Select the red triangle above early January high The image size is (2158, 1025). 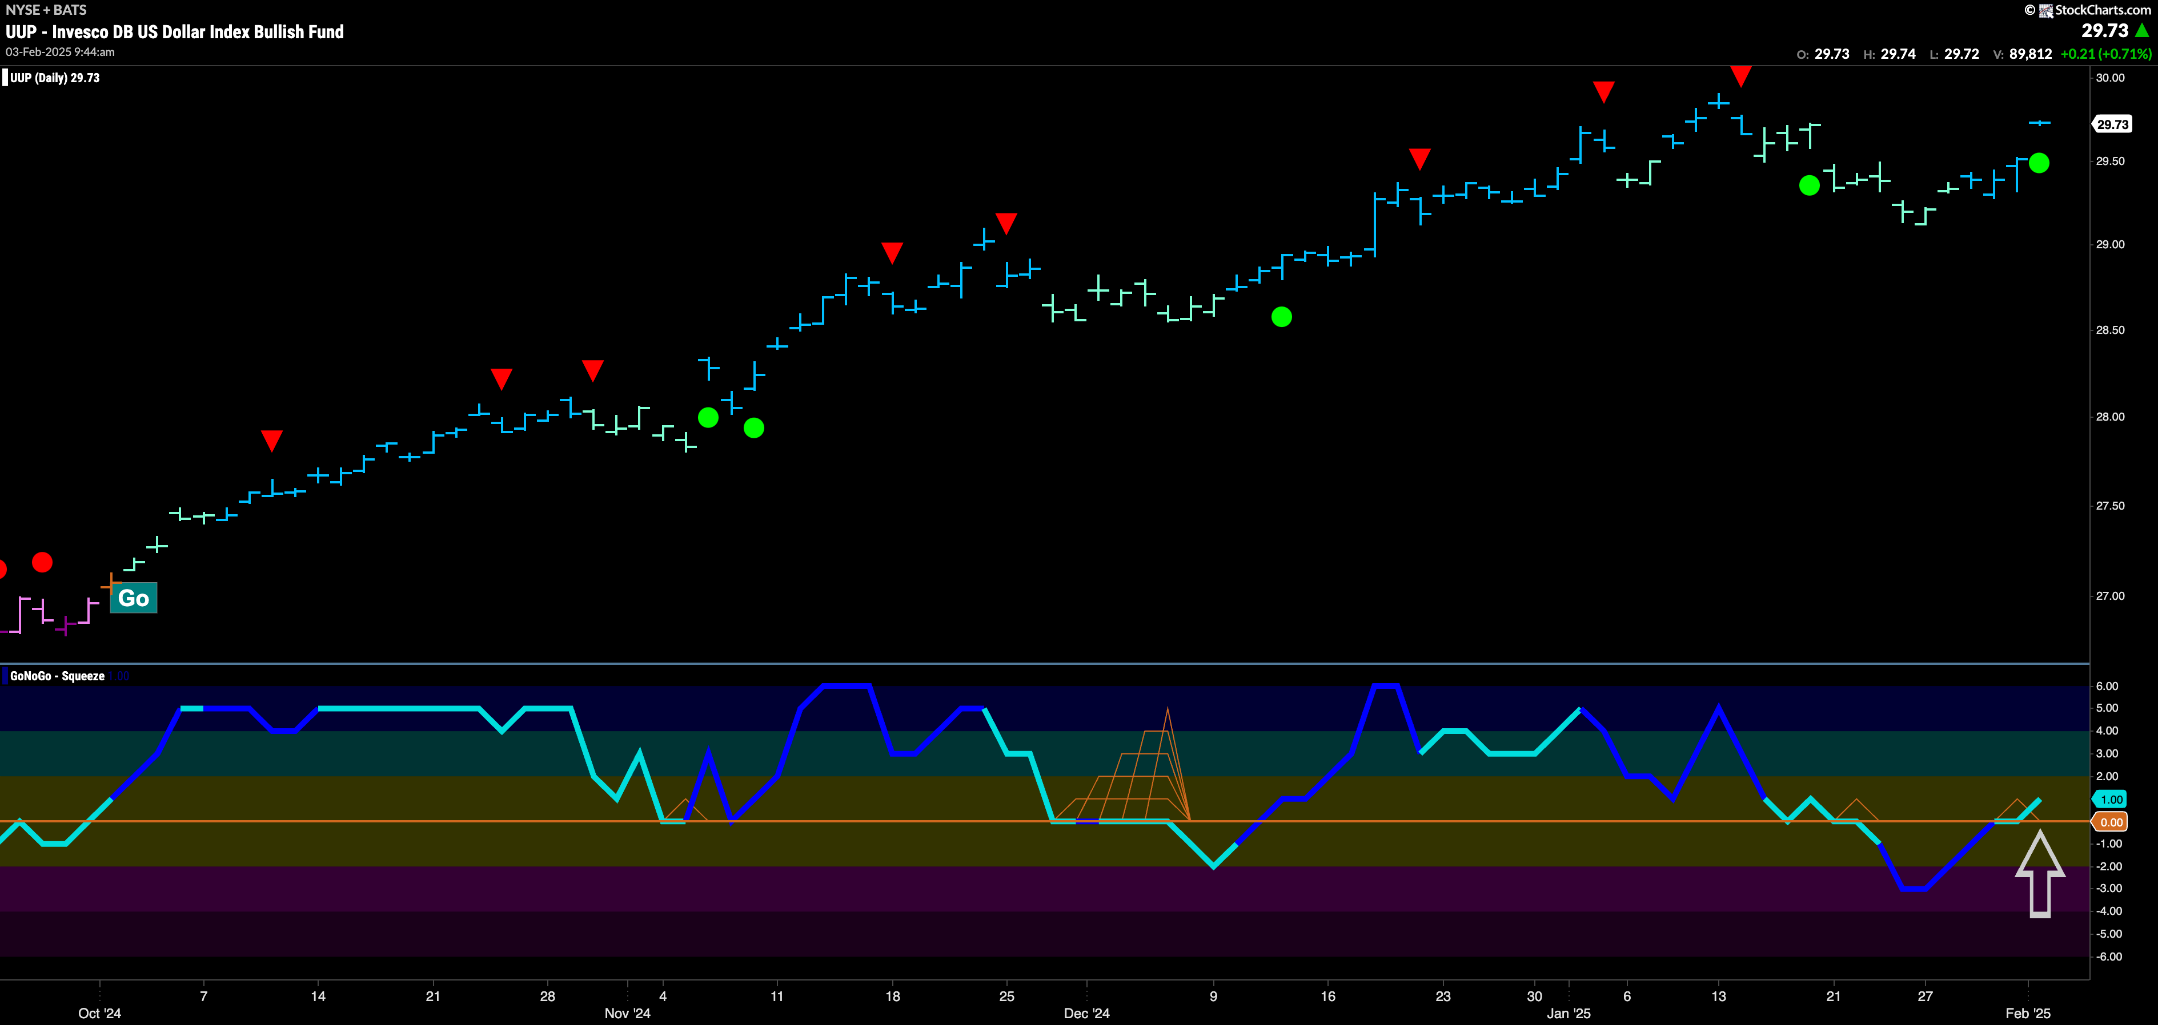point(1603,92)
